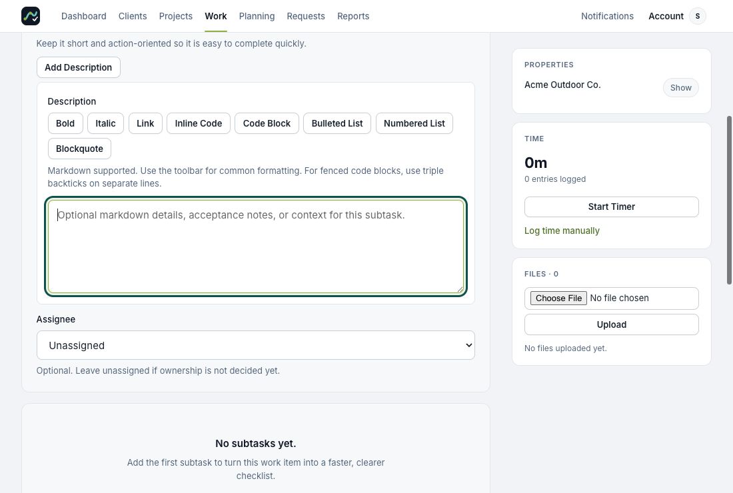Click the '0 entries logged' text
This screenshot has width=733, height=493.
point(555,179)
